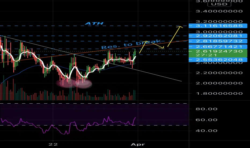Click the RSI 60.00 axis label

point(207,120)
